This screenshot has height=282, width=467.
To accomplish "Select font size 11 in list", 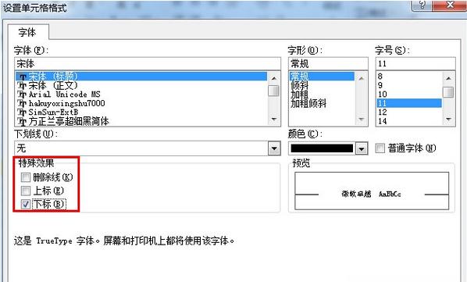I will click(409, 103).
